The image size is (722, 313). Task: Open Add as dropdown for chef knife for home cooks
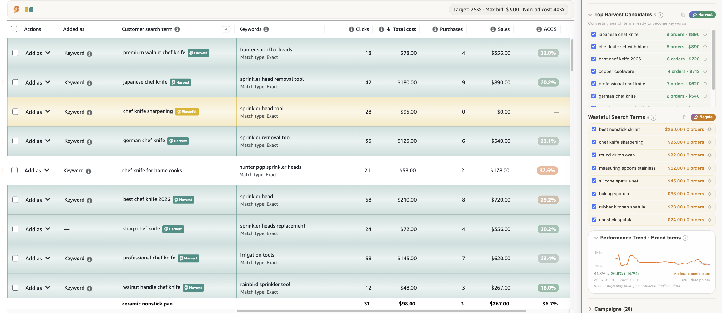point(37,171)
